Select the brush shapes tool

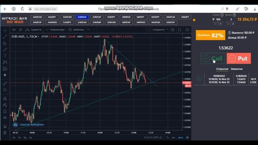pos(5,50)
